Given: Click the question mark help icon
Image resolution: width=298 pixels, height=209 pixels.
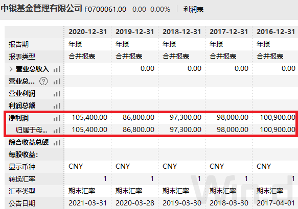Looking at the screenshot, I should point(43,81).
